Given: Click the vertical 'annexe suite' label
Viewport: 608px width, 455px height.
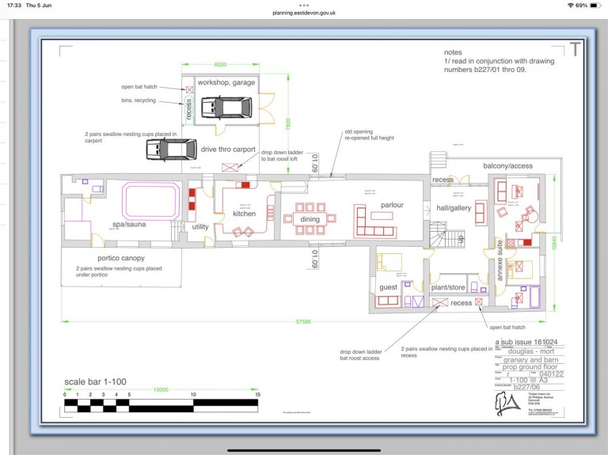Looking at the screenshot, I should (500, 260).
